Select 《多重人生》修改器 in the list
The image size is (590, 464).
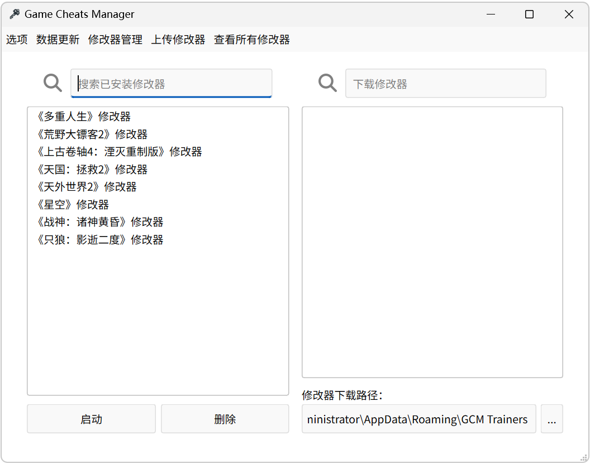click(158, 117)
